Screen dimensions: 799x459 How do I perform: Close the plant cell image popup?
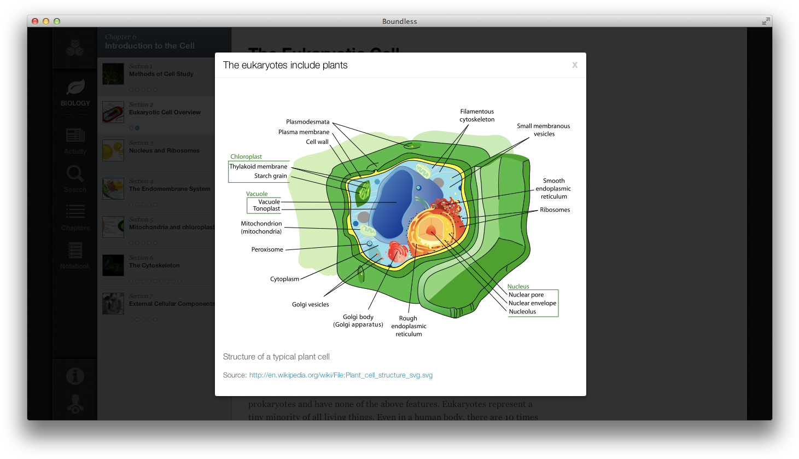pyautogui.click(x=575, y=65)
